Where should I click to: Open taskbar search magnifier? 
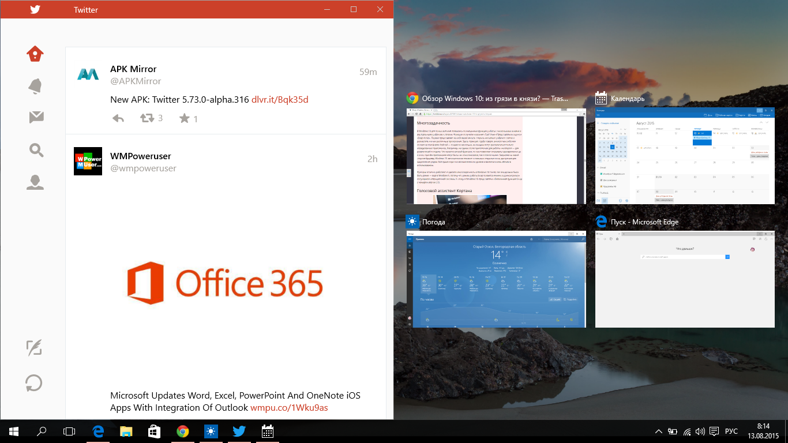point(42,431)
